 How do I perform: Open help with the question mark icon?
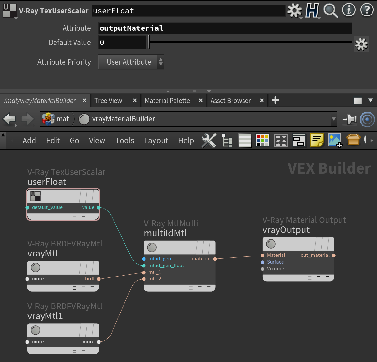click(x=367, y=10)
